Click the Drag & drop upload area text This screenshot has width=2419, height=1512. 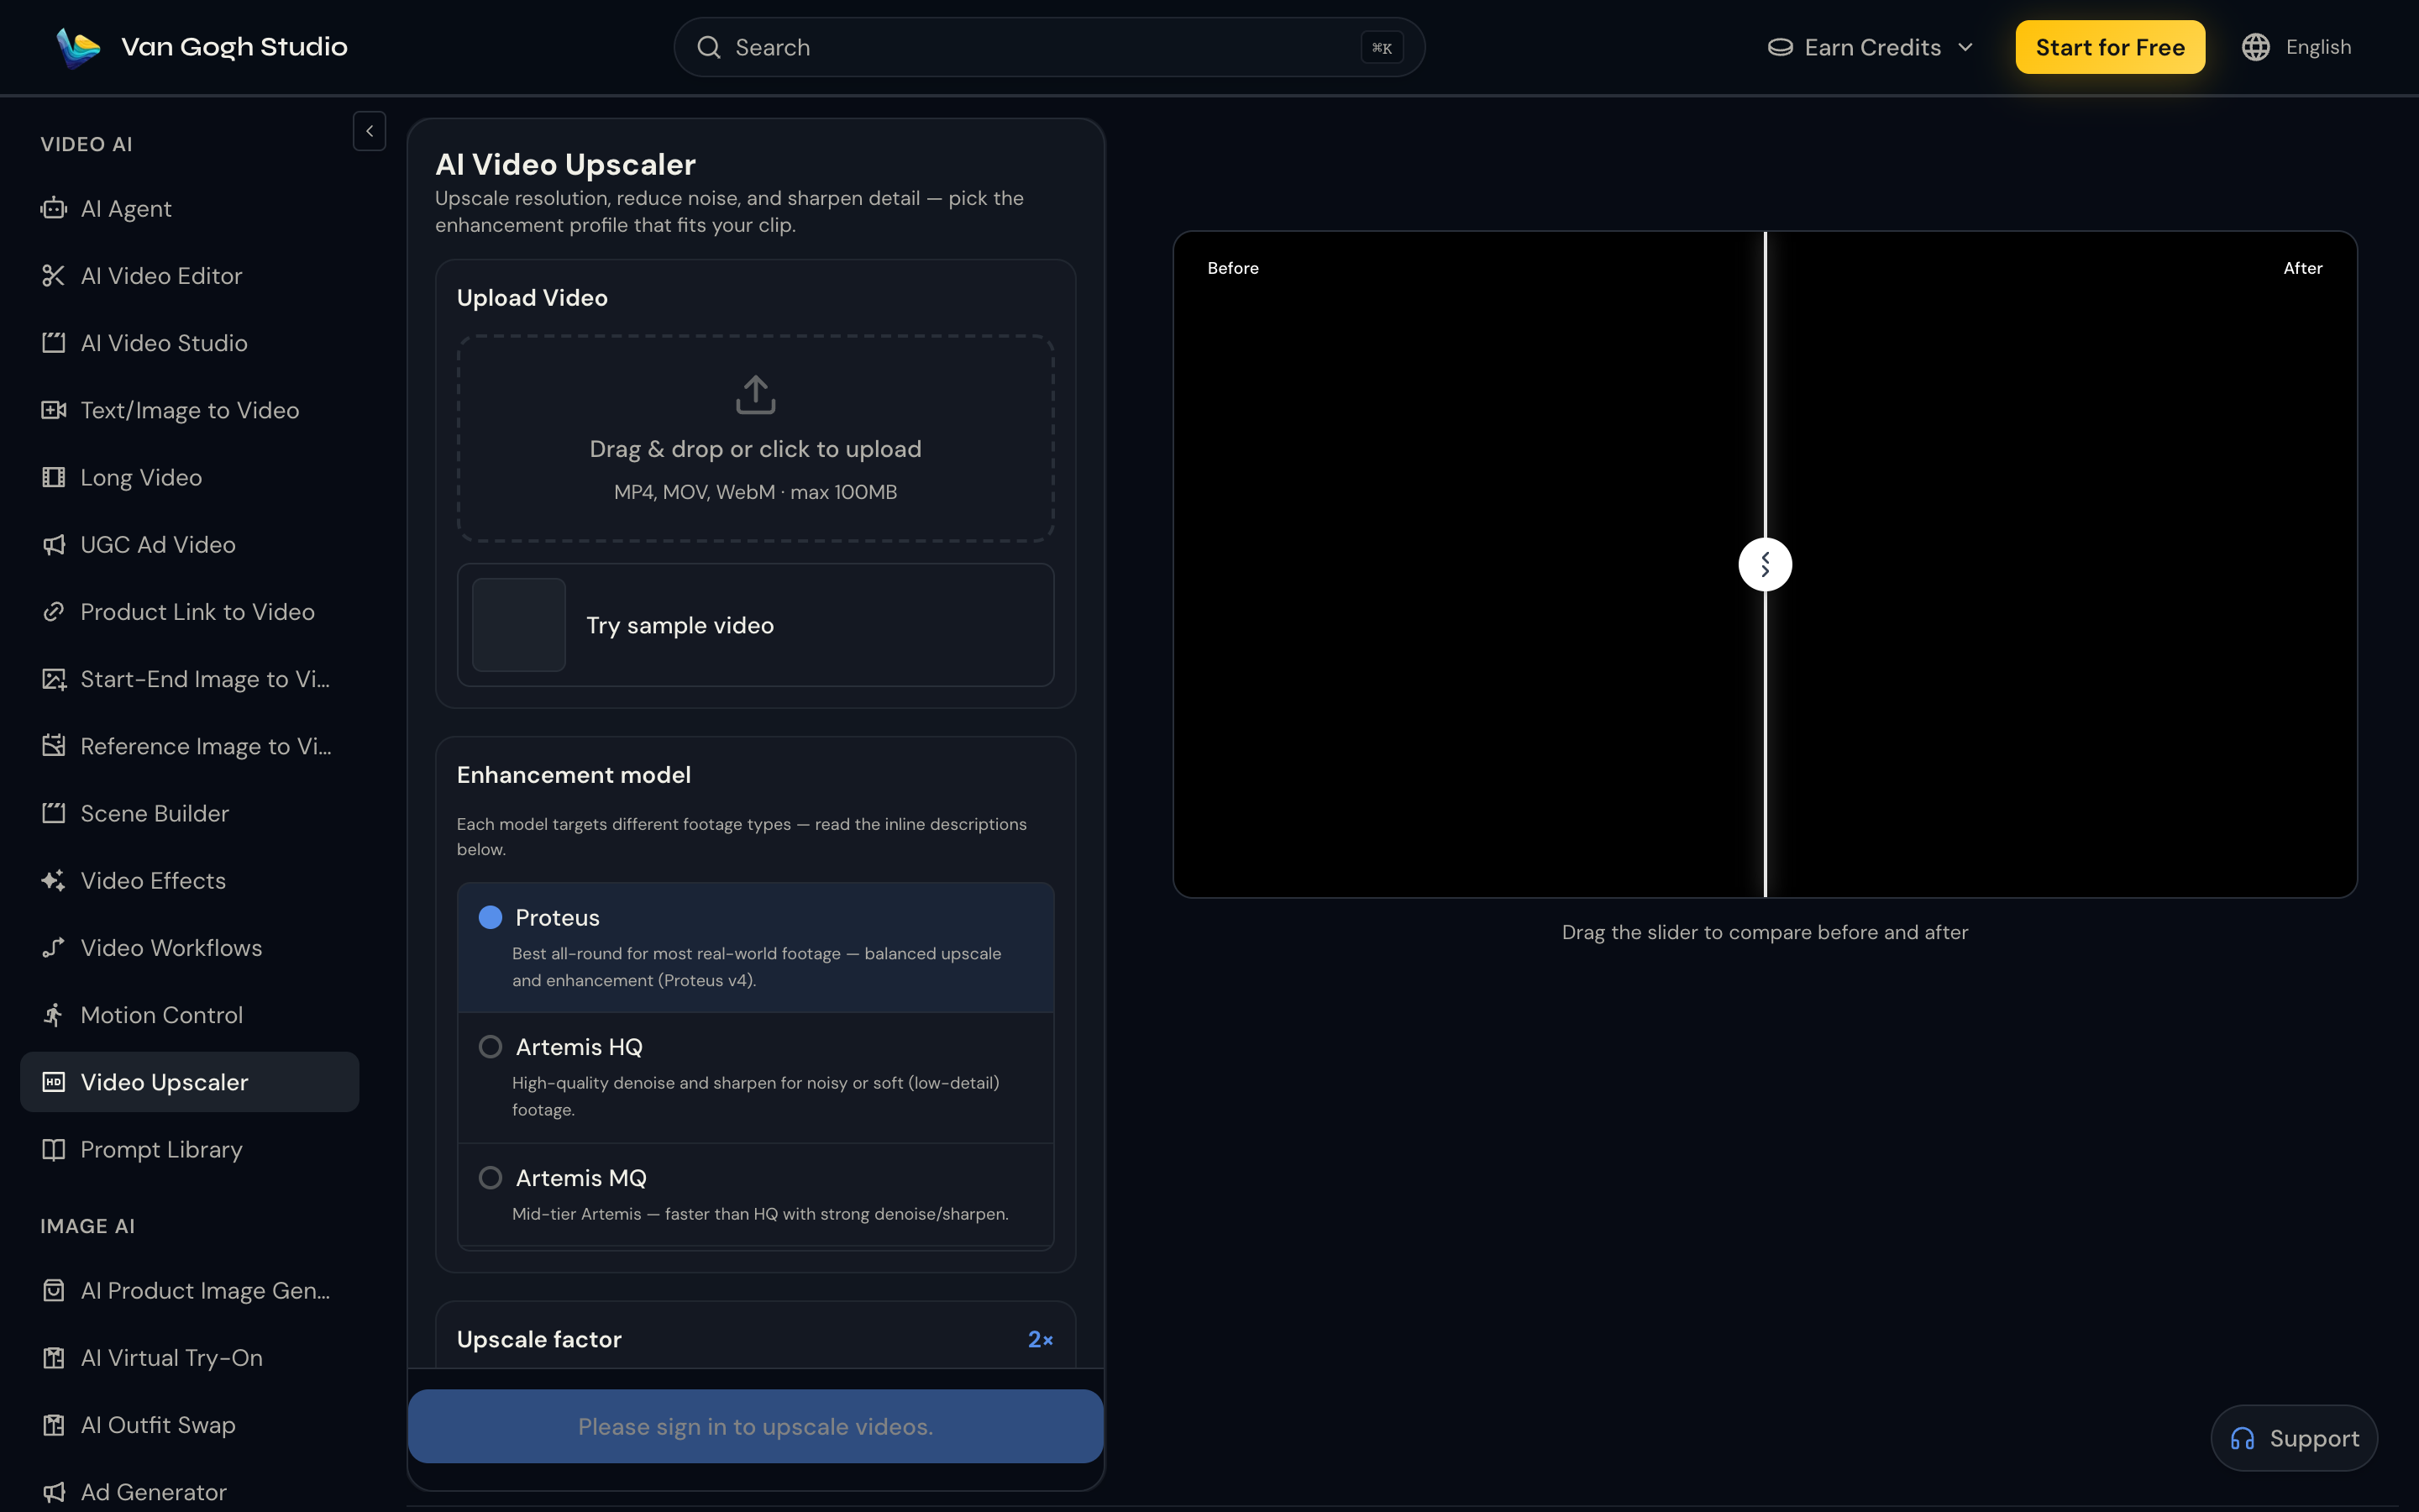point(756,449)
